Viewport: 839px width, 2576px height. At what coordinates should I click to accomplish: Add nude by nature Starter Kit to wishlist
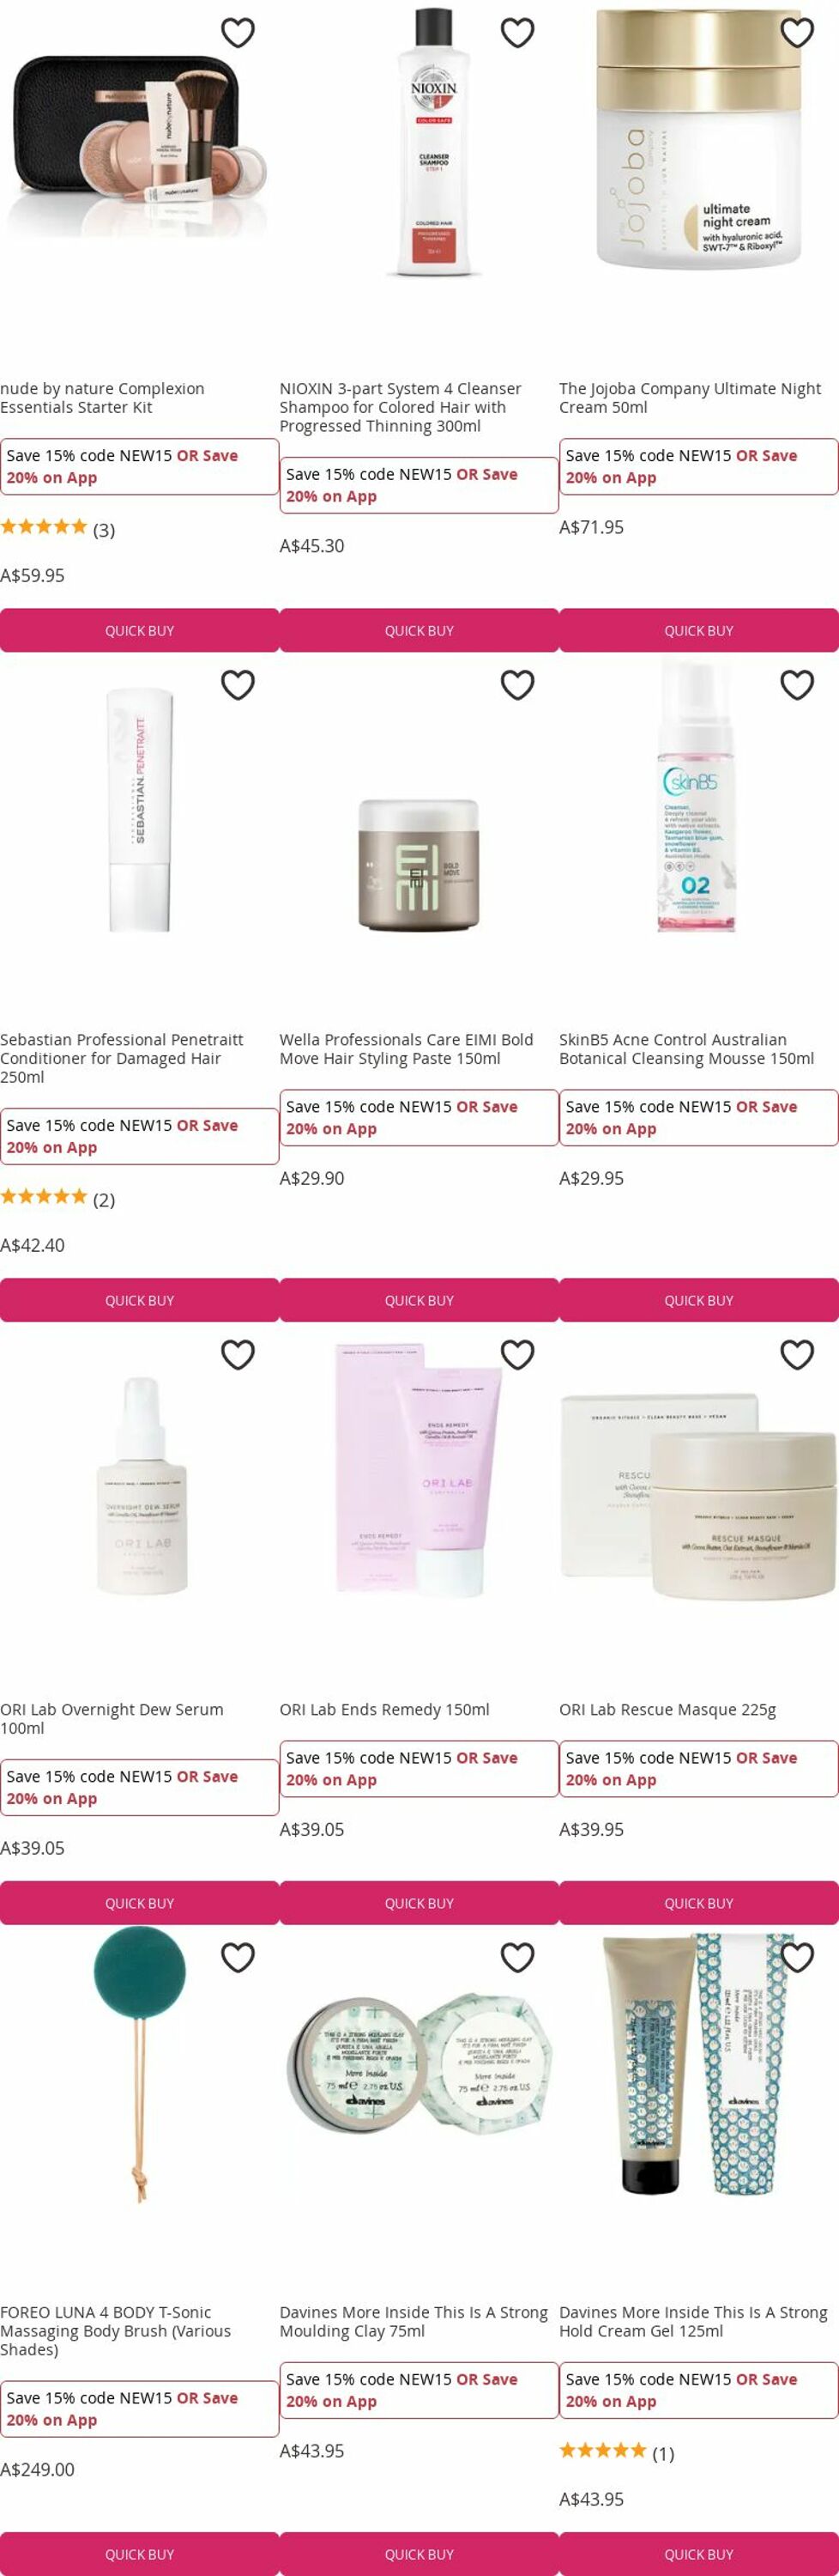[238, 33]
